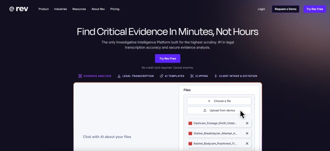
Task: Select the Evidence Analysis tab
Action: (x=95, y=76)
